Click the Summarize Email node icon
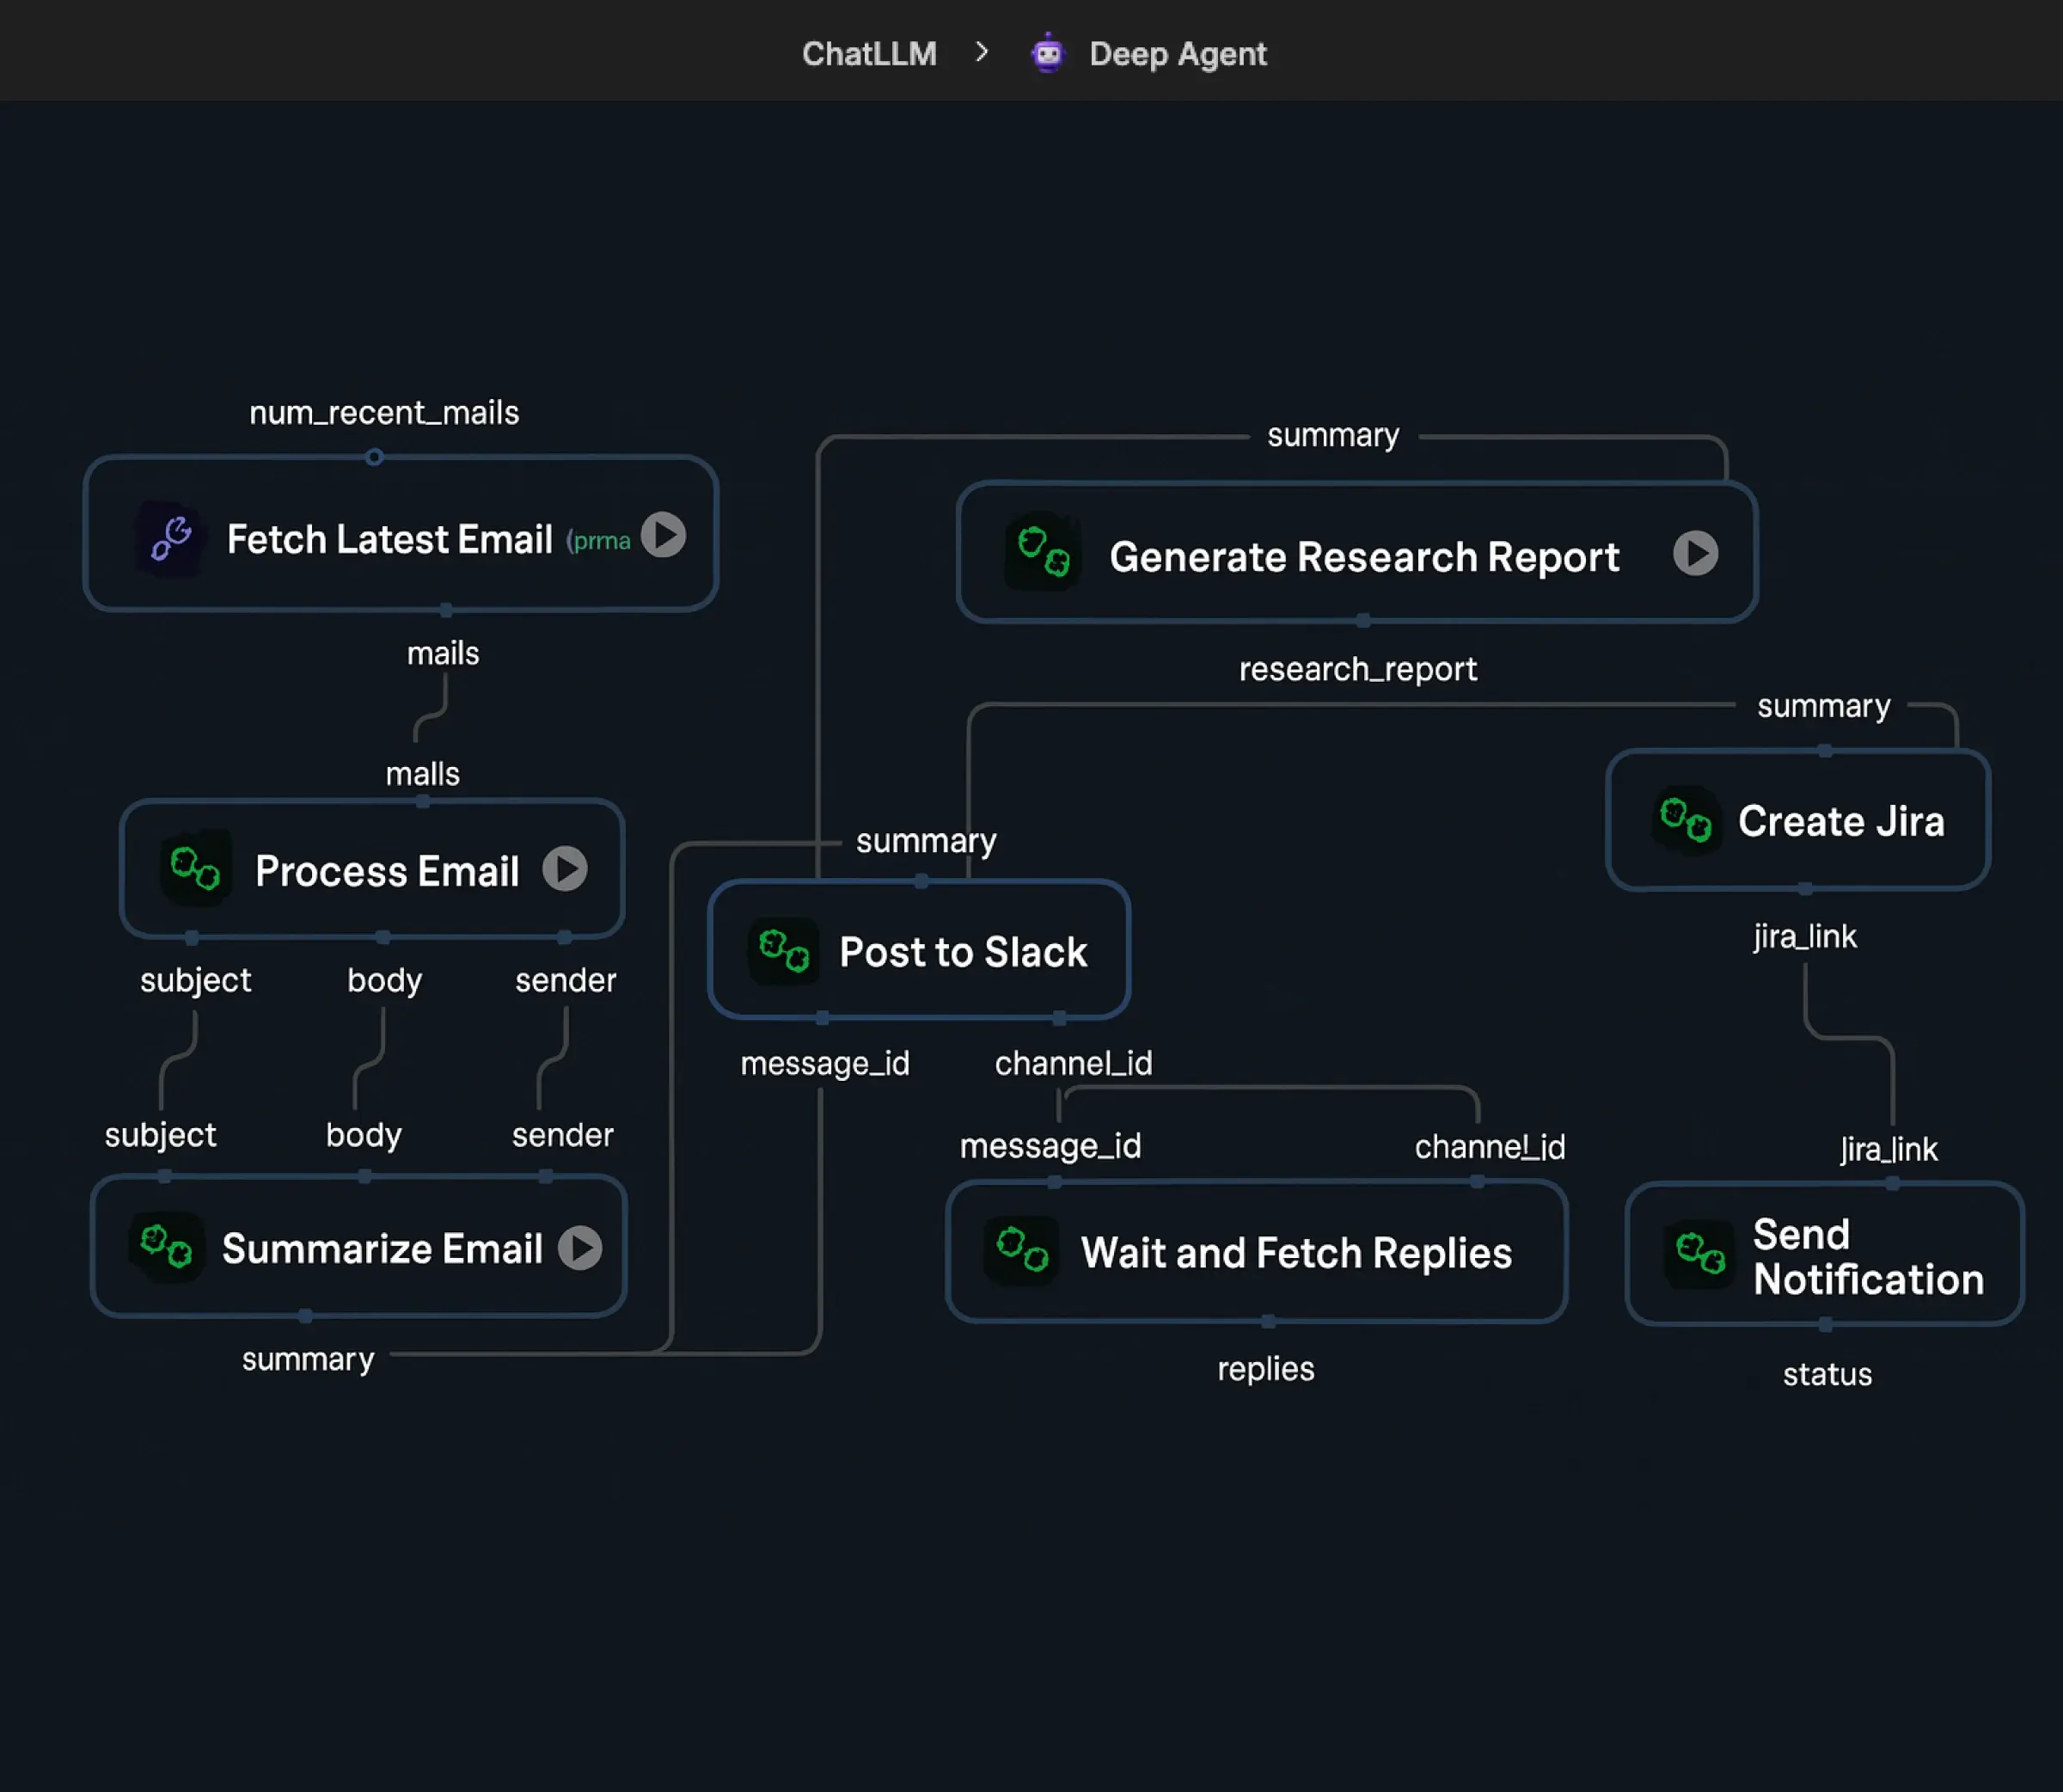2063x1792 pixels. point(166,1247)
